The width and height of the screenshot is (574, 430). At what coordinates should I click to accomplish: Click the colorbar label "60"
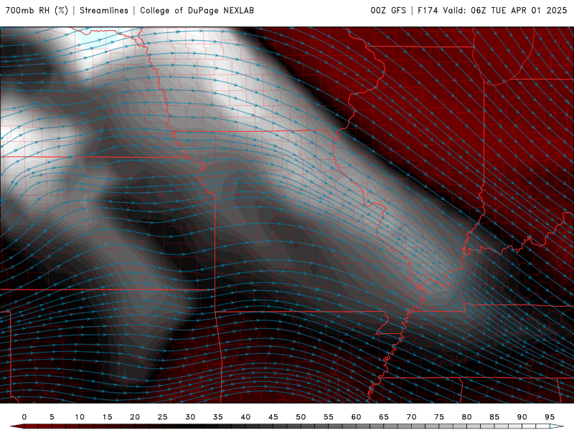pos(356,417)
